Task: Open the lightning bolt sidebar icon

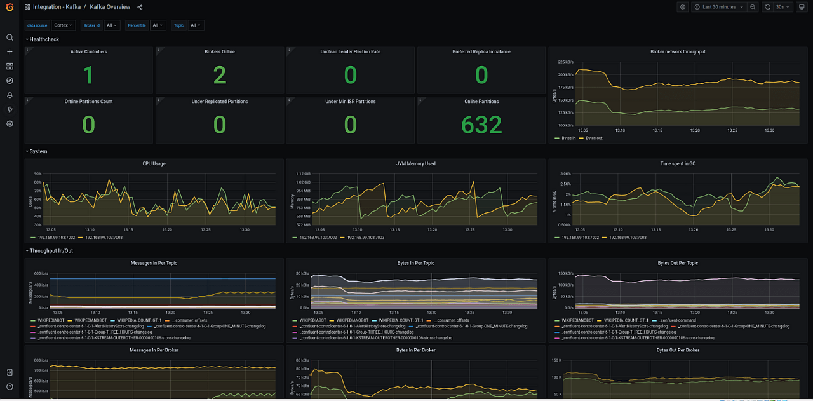Action: point(10,109)
